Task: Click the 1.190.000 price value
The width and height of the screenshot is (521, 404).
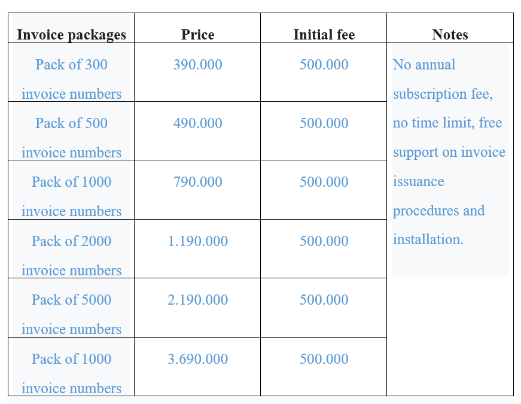Action: click(x=197, y=241)
